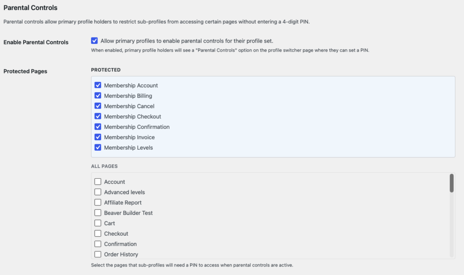Screen dimensions: 464x275
Task: Select the Affiliate Report checkbox
Action: [x=97, y=202]
